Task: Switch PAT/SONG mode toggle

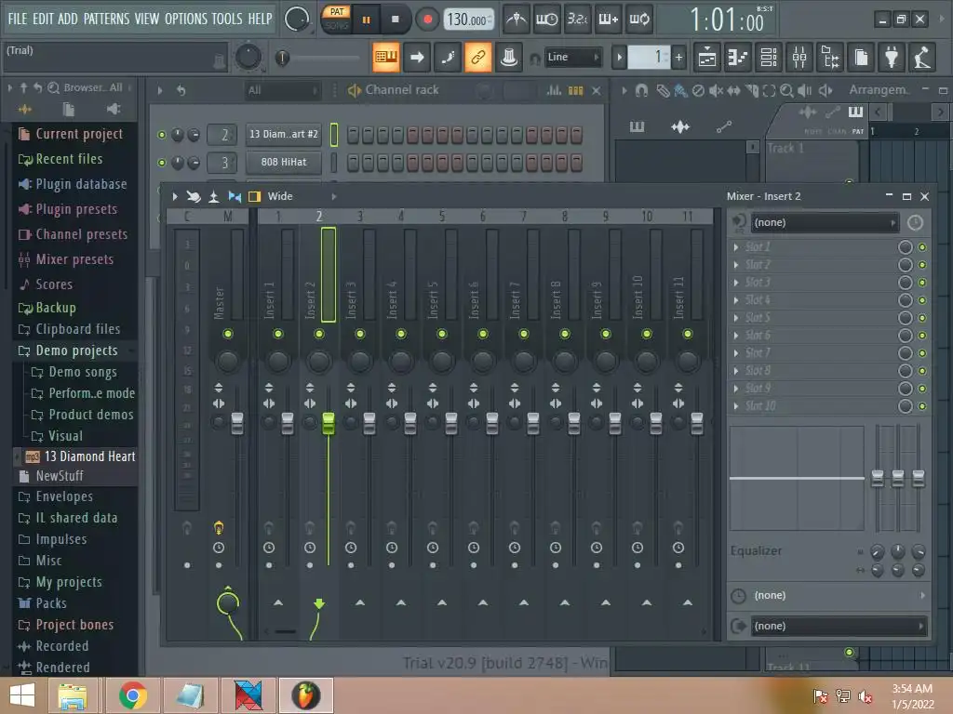Action: [336, 19]
